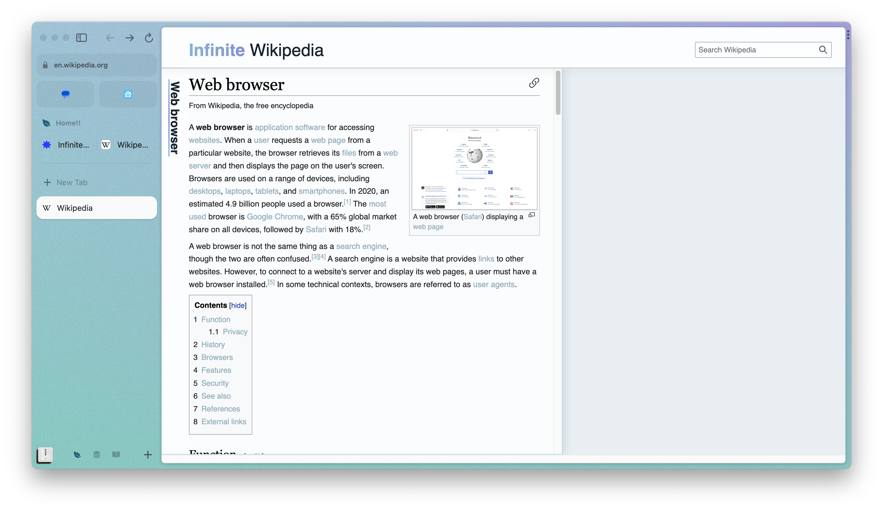Image resolution: width=883 pixels, height=511 pixels.
Task: Open the links hyperlink in second paragraph
Action: click(486, 259)
